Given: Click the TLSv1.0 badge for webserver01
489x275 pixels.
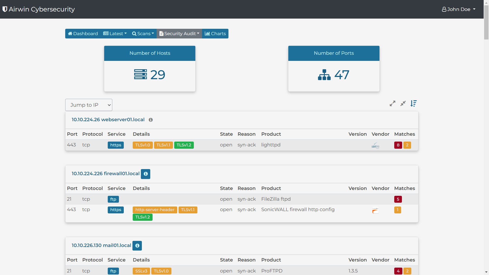Looking at the screenshot, I should click(x=143, y=145).
